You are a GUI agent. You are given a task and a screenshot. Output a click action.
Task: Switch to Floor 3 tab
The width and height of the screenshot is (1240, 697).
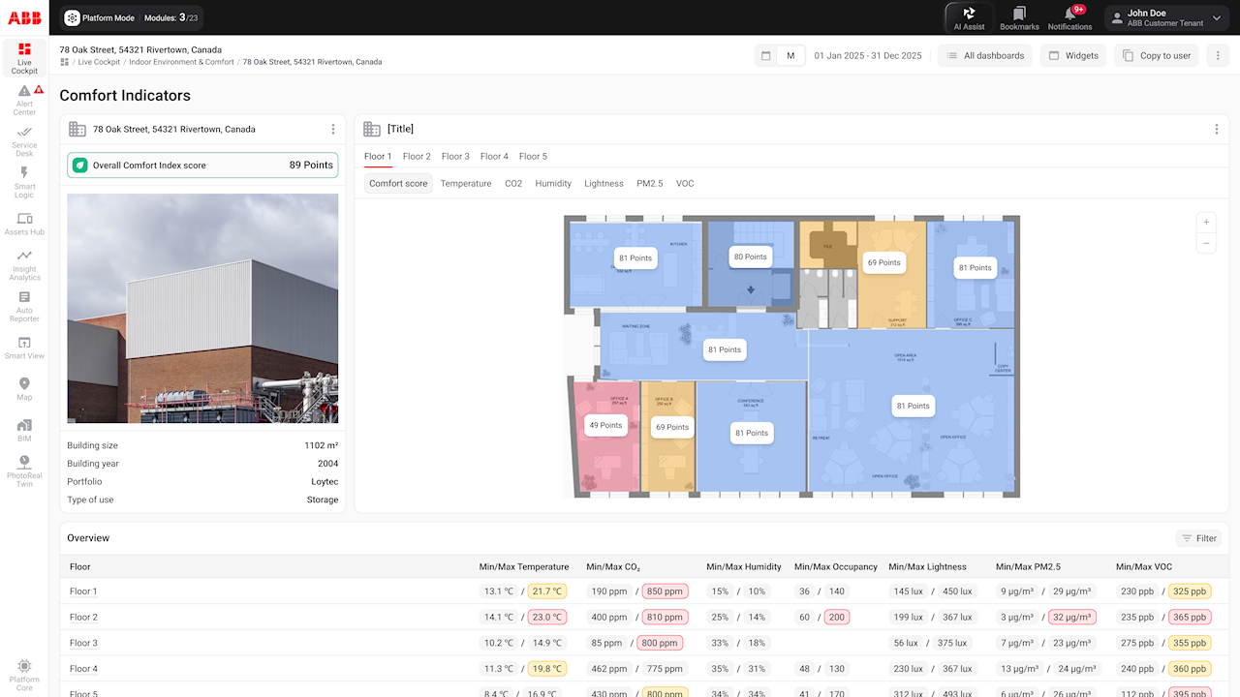point(455,156)
